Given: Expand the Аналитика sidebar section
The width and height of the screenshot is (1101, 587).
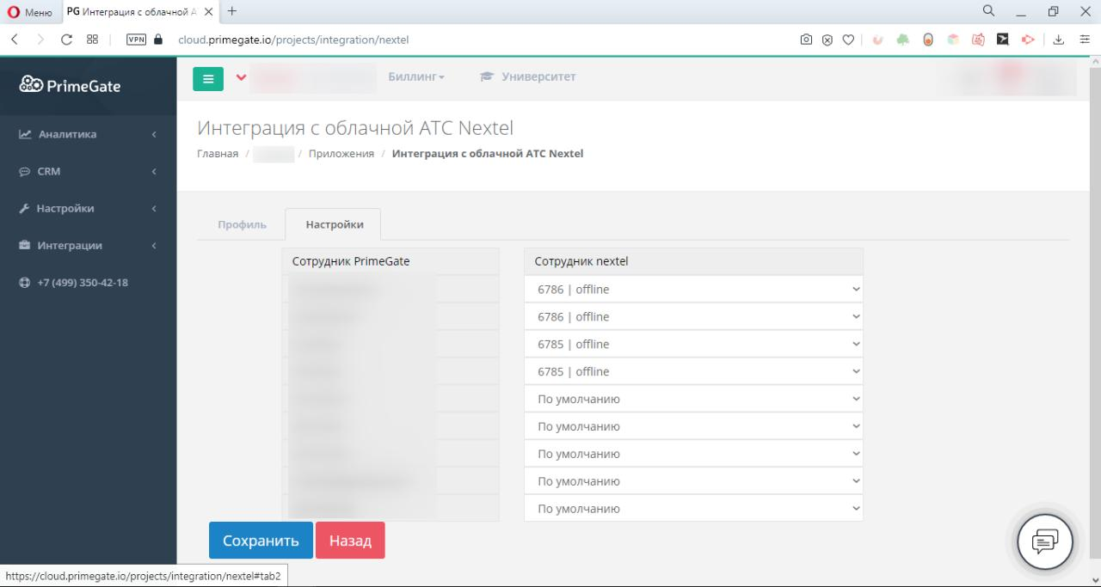Looking at the screenshot, I should [x=88, y=134].
